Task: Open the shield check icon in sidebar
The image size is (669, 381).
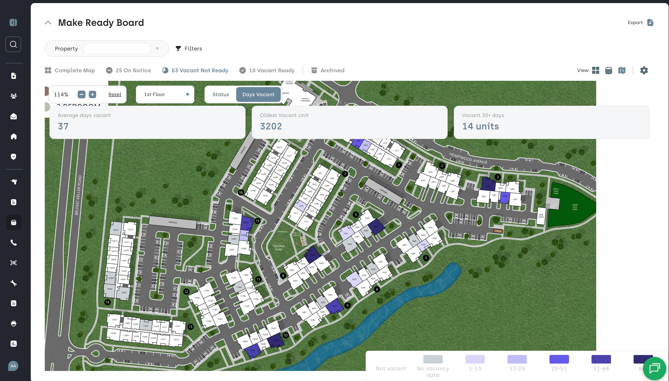Action: pyautogui.click(x=14, y=157)
